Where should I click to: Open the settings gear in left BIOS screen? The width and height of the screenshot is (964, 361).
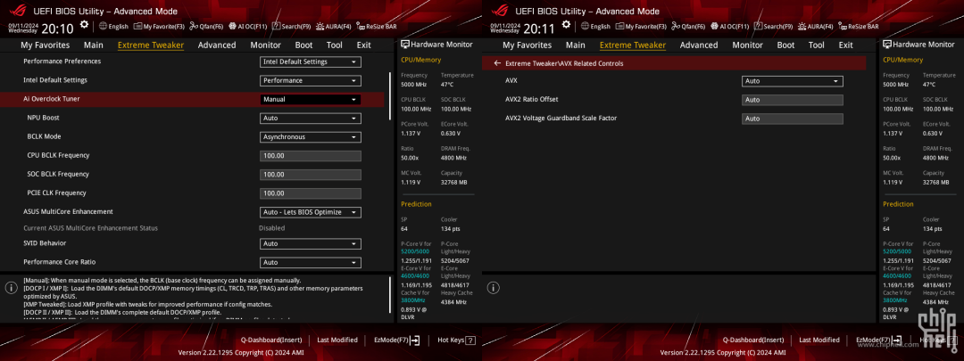coord(84,25)
